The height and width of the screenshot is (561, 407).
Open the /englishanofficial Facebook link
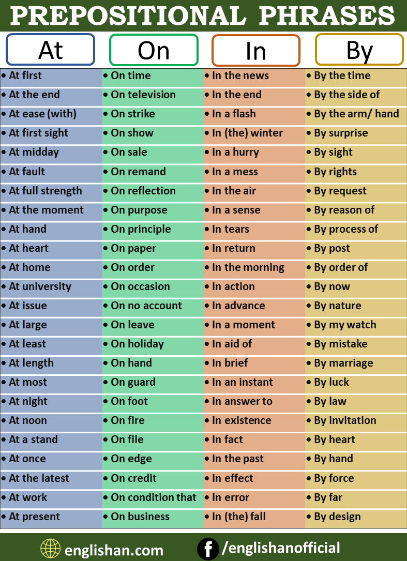coord(281,548)
